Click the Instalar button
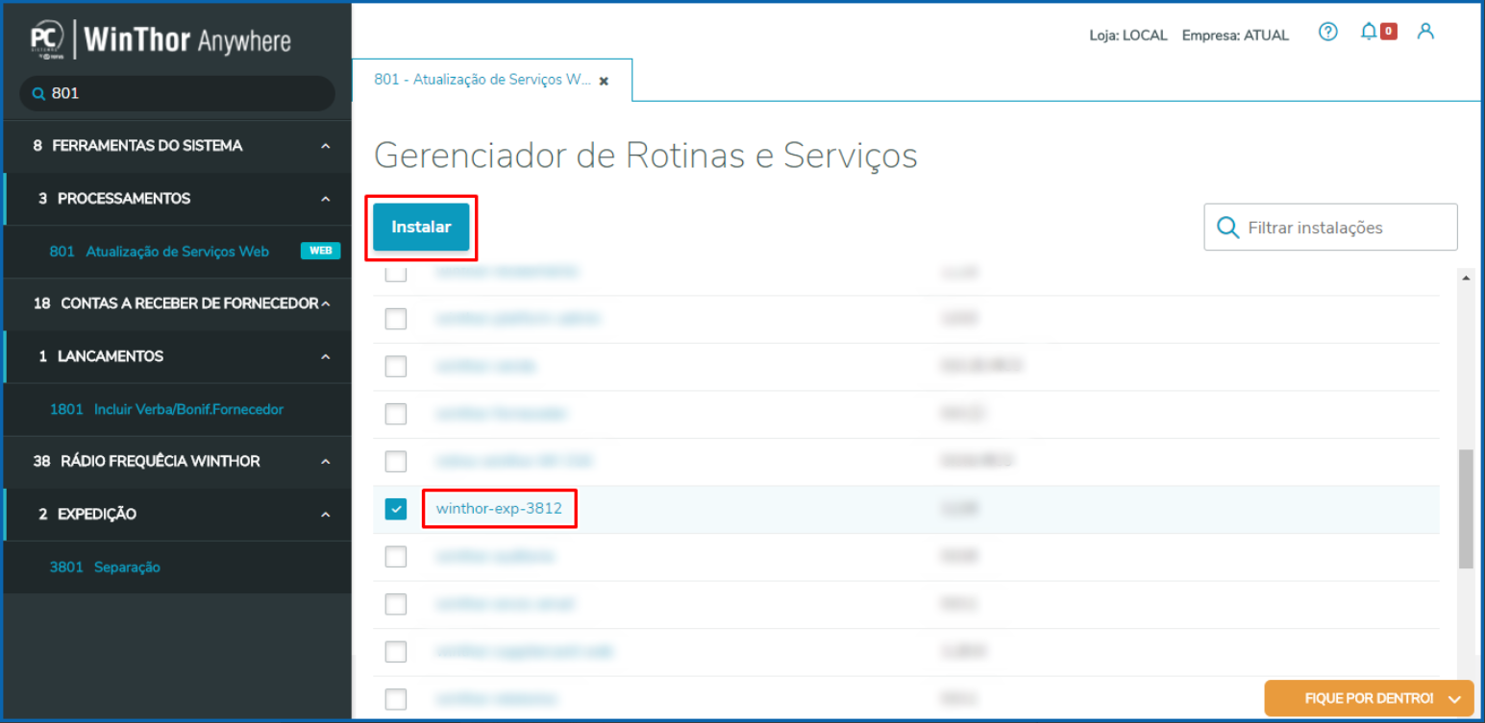 (421, 228)
